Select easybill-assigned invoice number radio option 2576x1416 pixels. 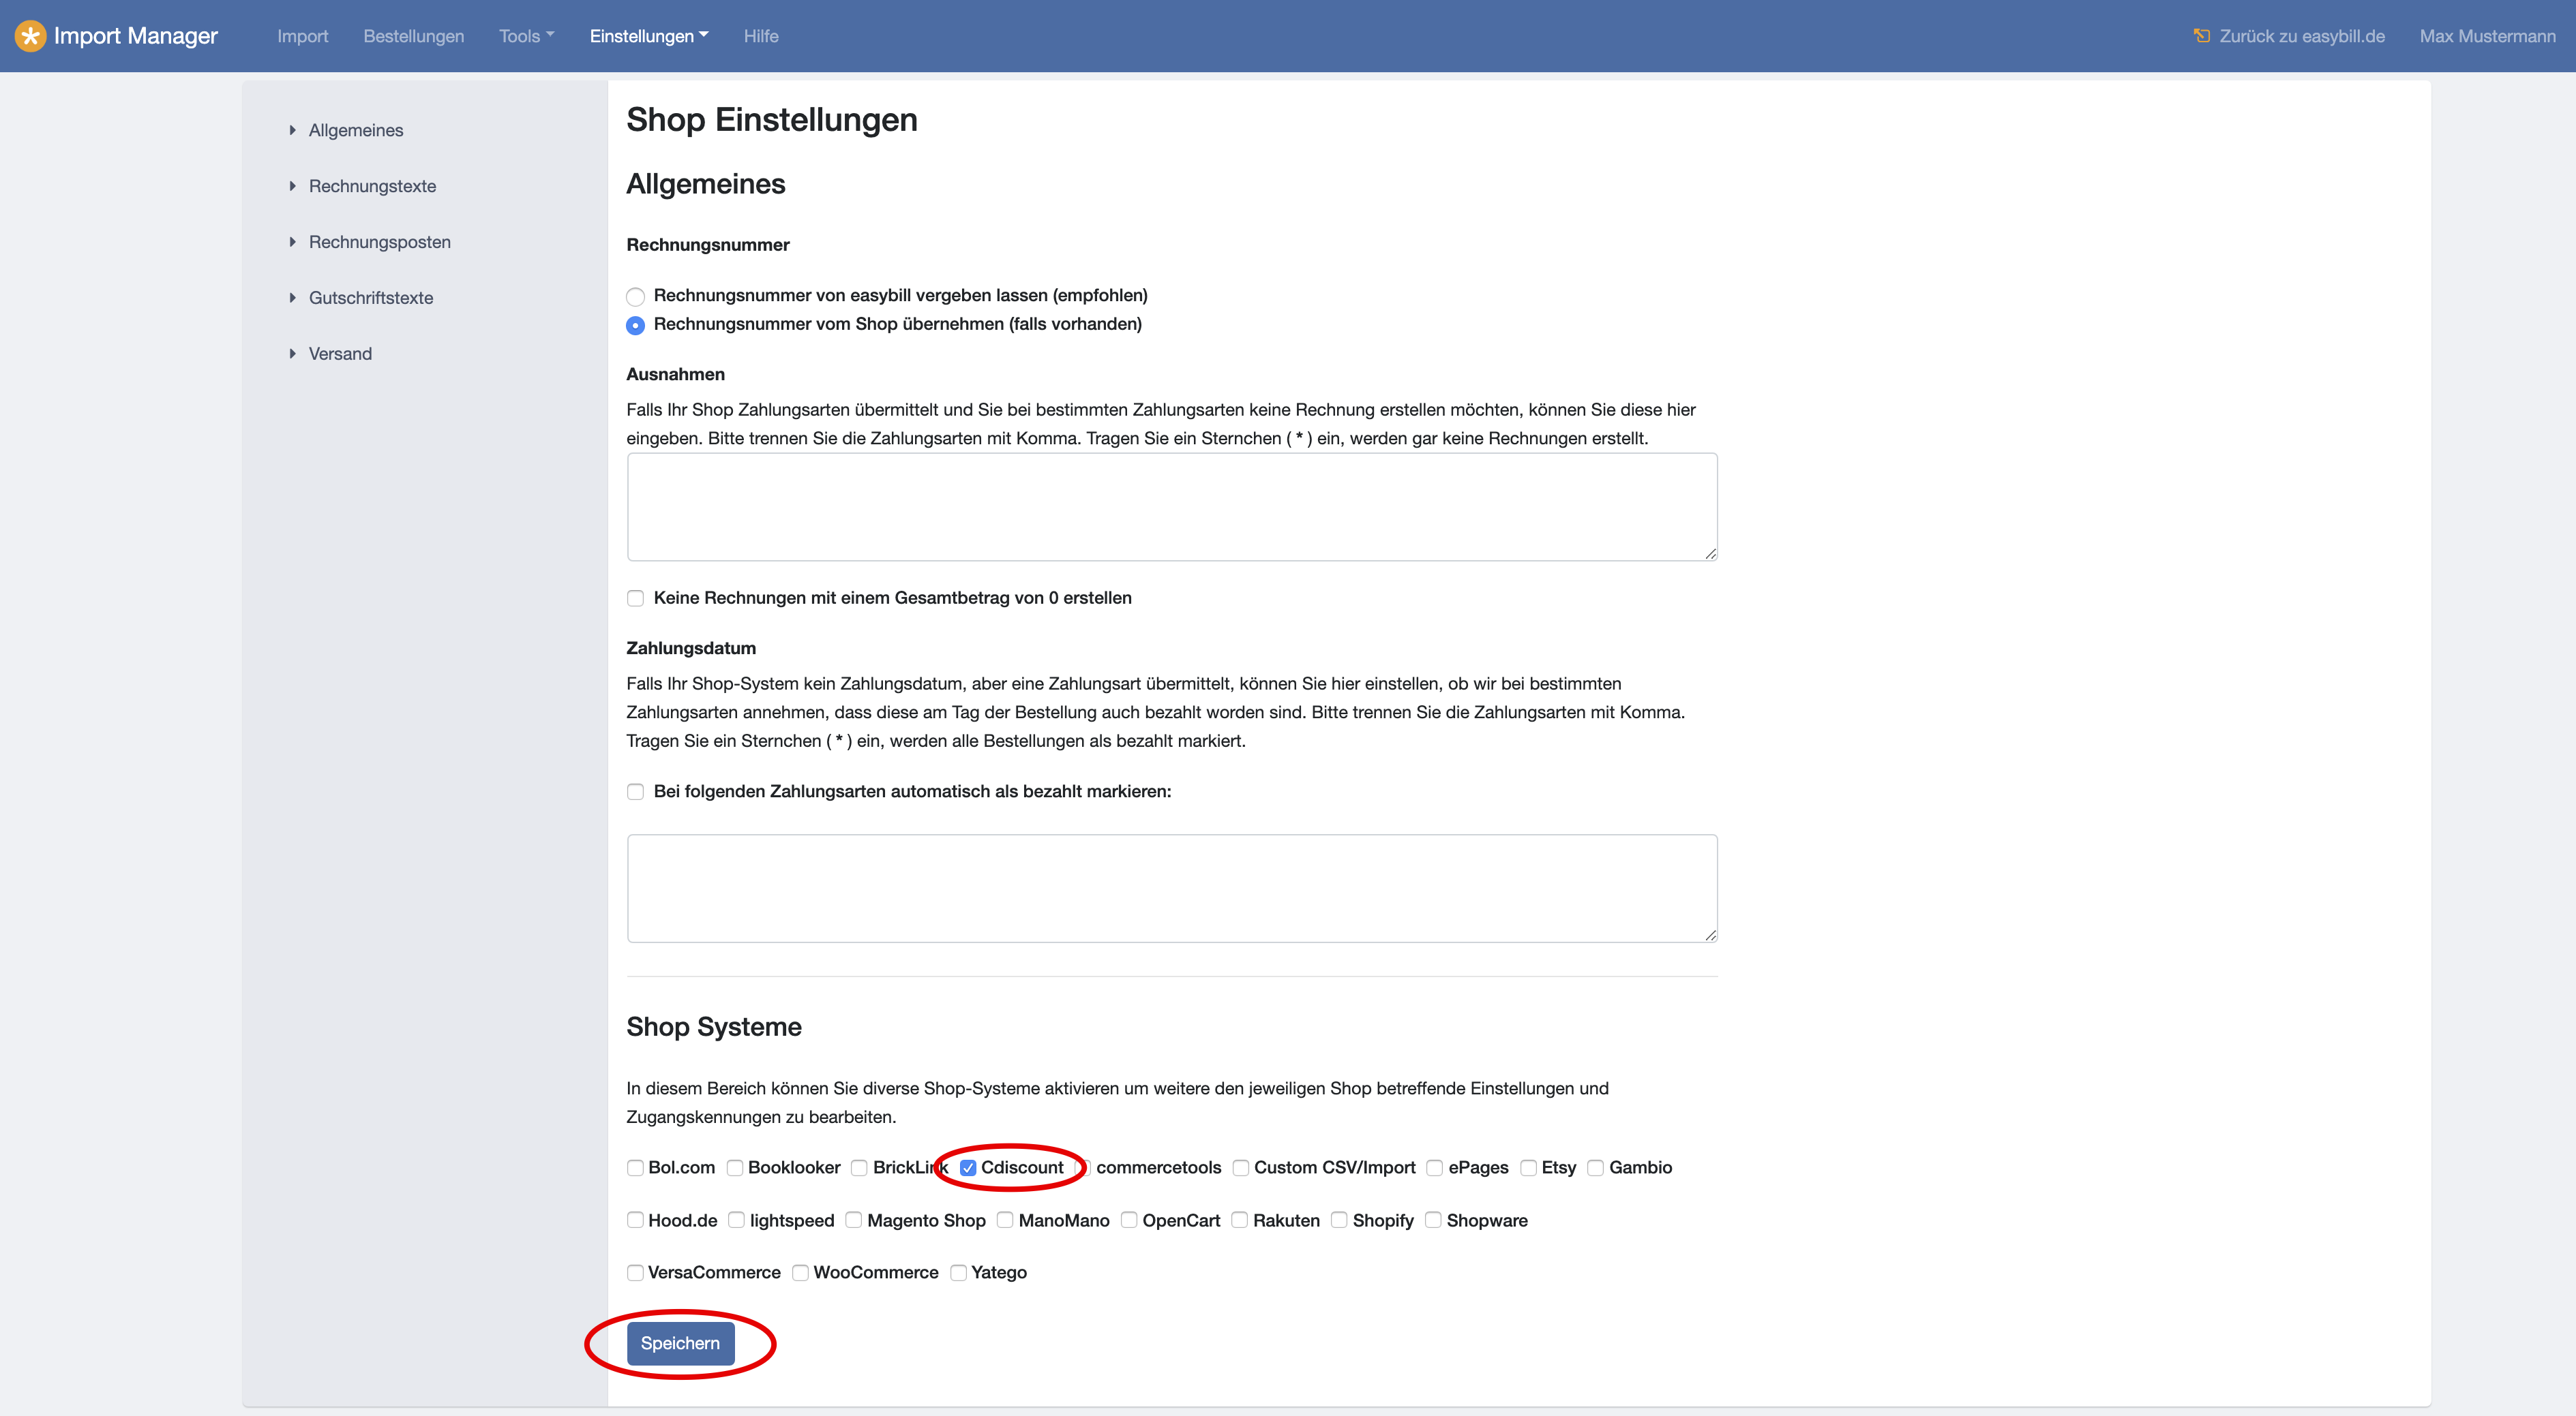tap(635, 296)
